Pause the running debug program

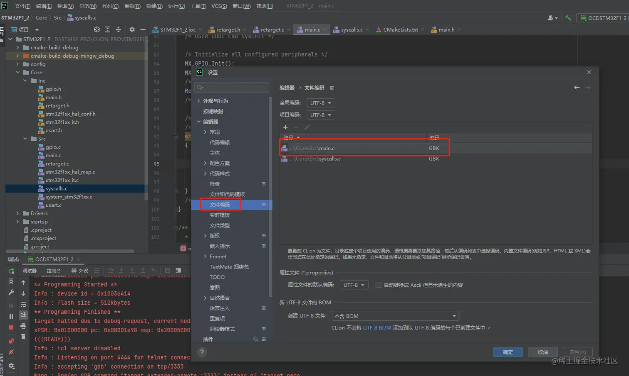(11, 316)
